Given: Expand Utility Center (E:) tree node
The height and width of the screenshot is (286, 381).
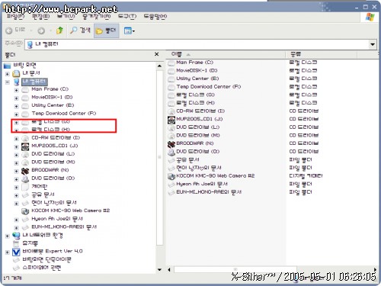Looking at the screenshot, I should click(16, 107).
